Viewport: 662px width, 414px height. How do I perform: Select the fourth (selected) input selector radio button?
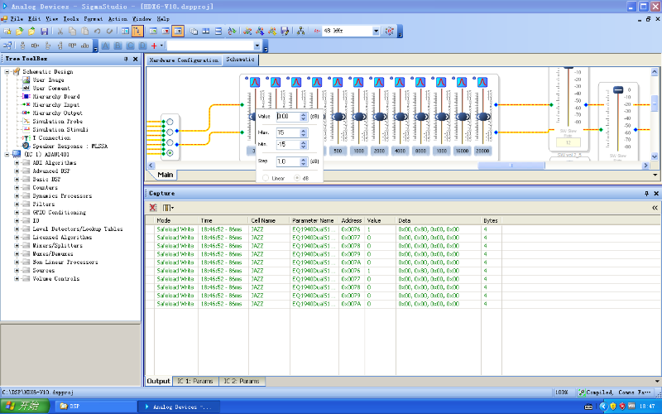tap(170, 153)
